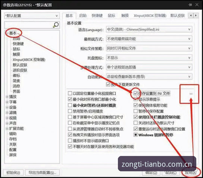Toggle 使用任务栏播放控制功能 checkbox

coord(135,117)
